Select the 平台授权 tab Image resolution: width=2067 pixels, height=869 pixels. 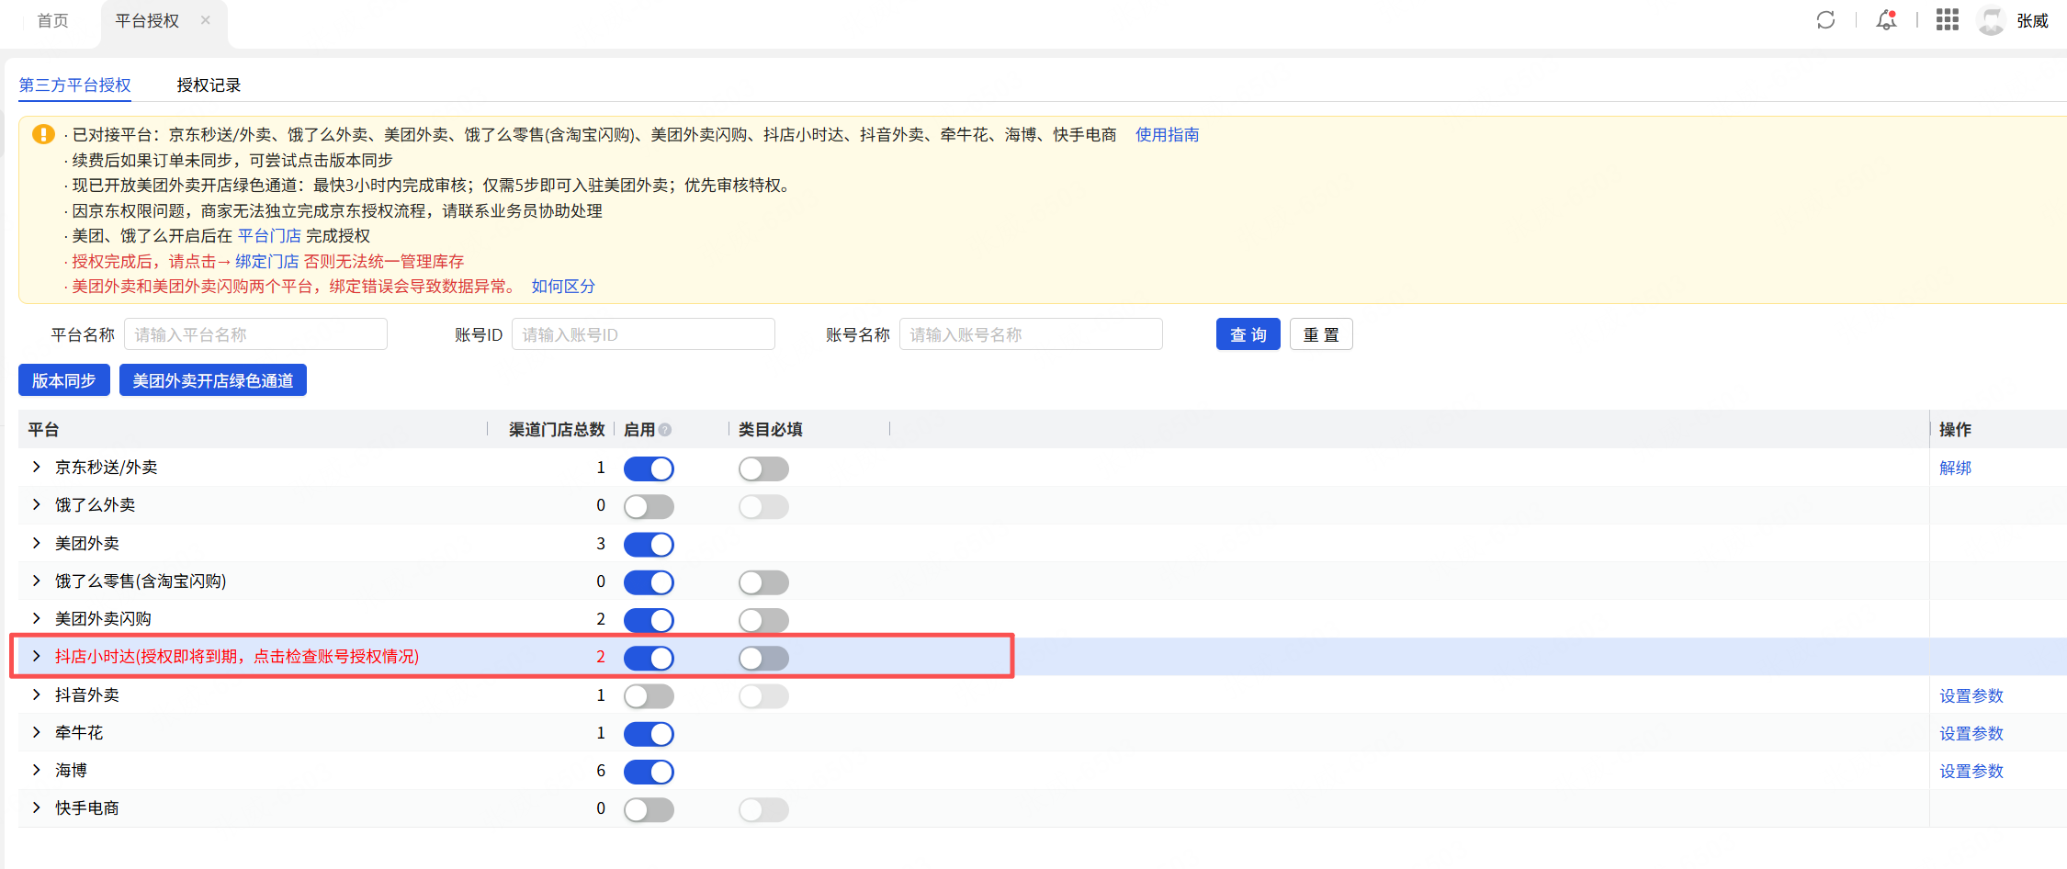tap(147, 20)
